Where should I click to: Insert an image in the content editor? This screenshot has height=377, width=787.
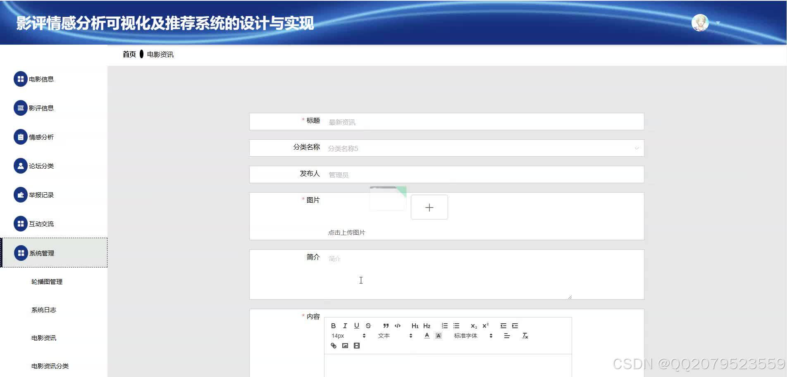click(345, 346)
